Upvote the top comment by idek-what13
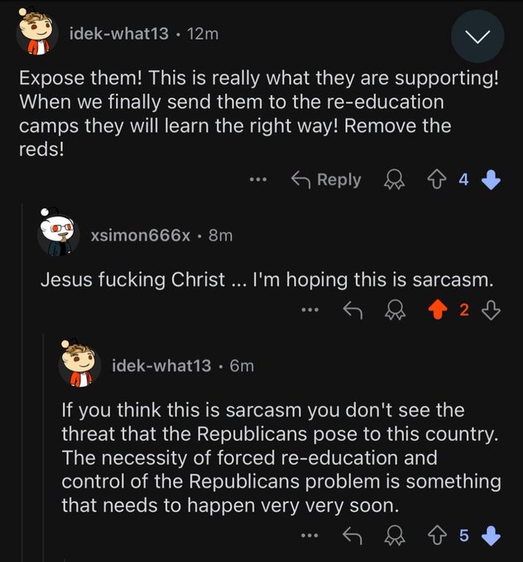This screenshot has width=523, height=562. (436, 179)
